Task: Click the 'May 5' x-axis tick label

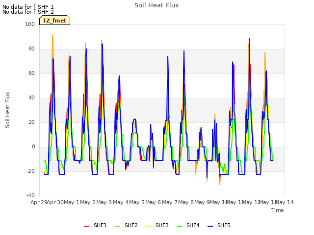Action: point(137,202)
